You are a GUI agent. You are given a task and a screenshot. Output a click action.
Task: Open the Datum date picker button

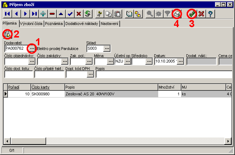pos(180,61)
